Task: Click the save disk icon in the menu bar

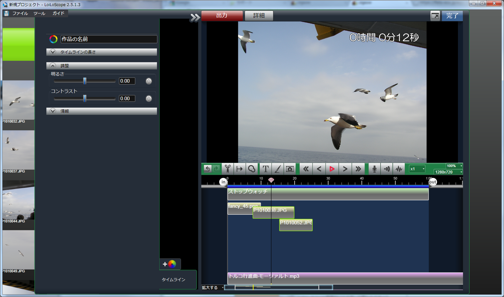Action: coord(6,13)
